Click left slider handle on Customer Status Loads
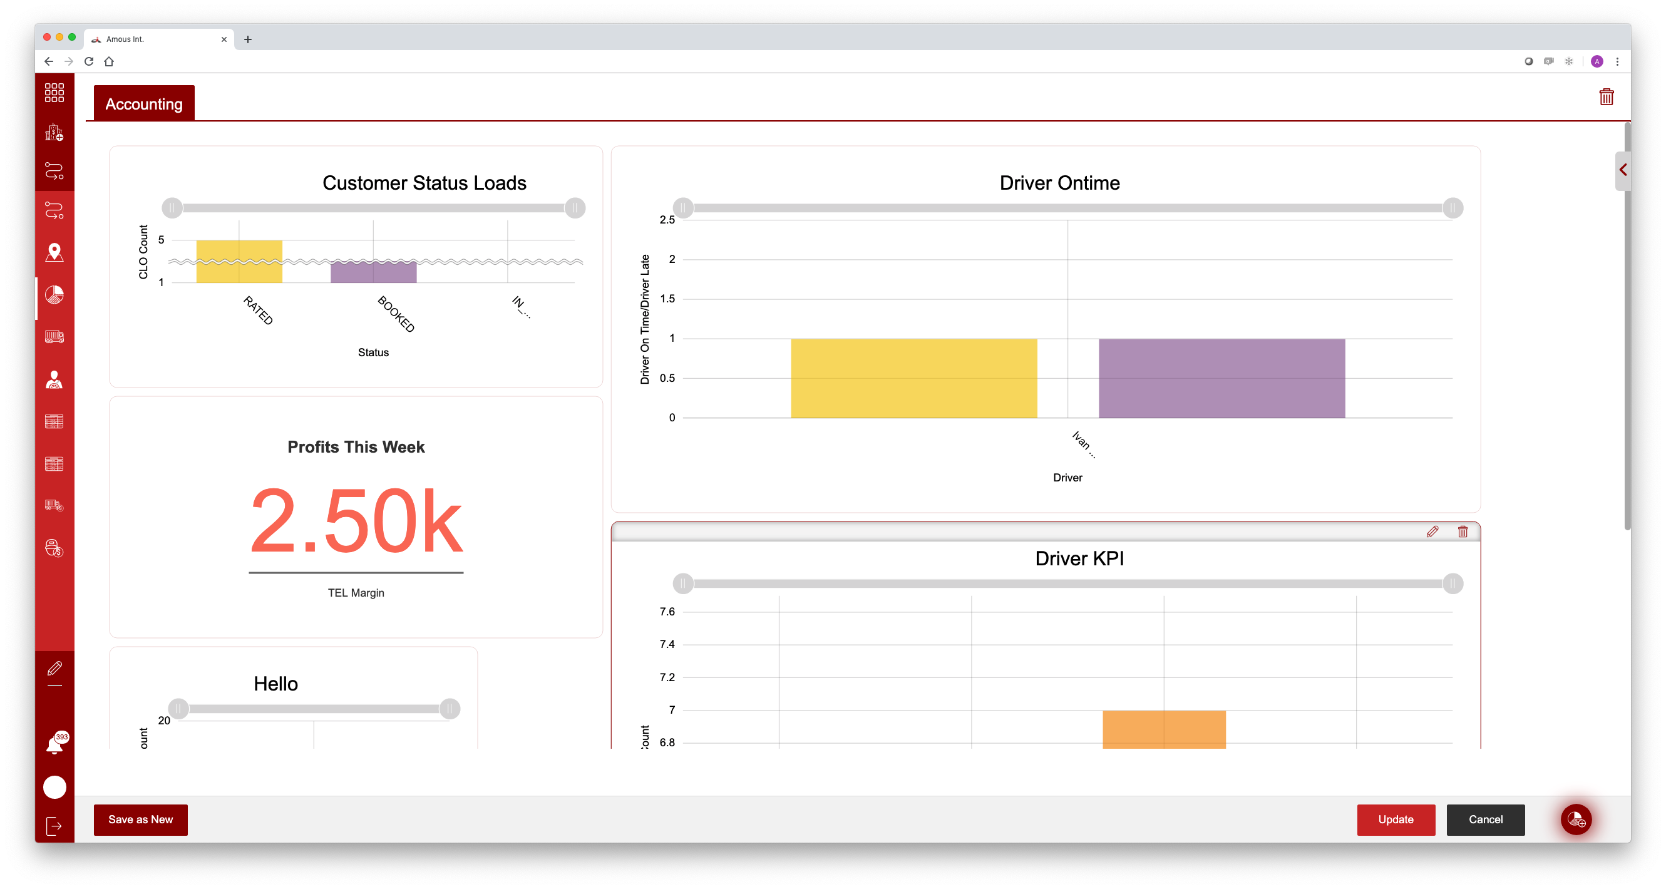 click(x=172, y=208)
